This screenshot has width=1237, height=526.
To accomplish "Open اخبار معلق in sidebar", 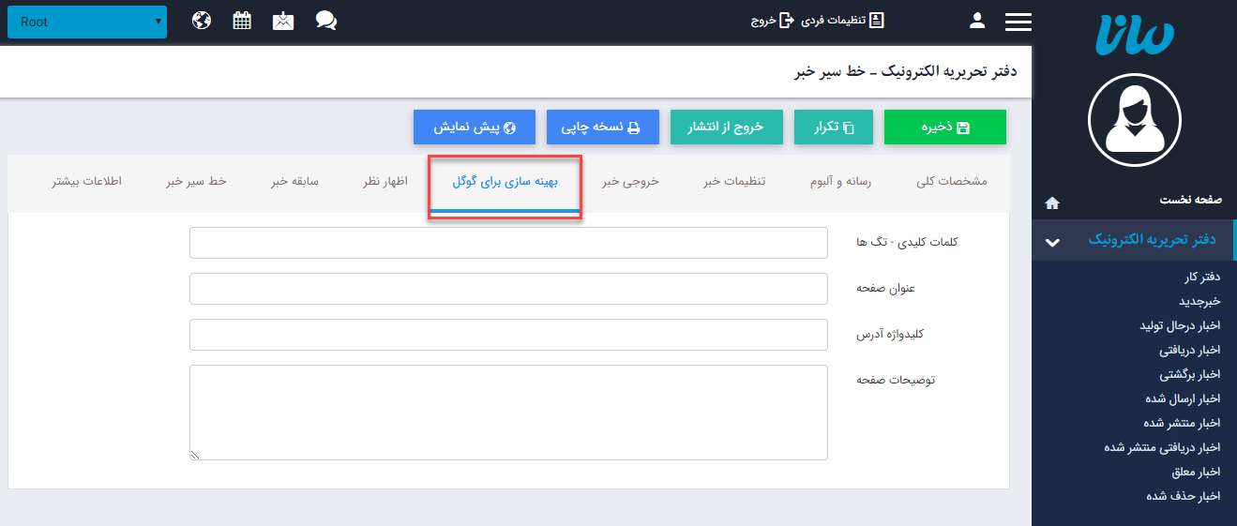I will point(1196,472).
